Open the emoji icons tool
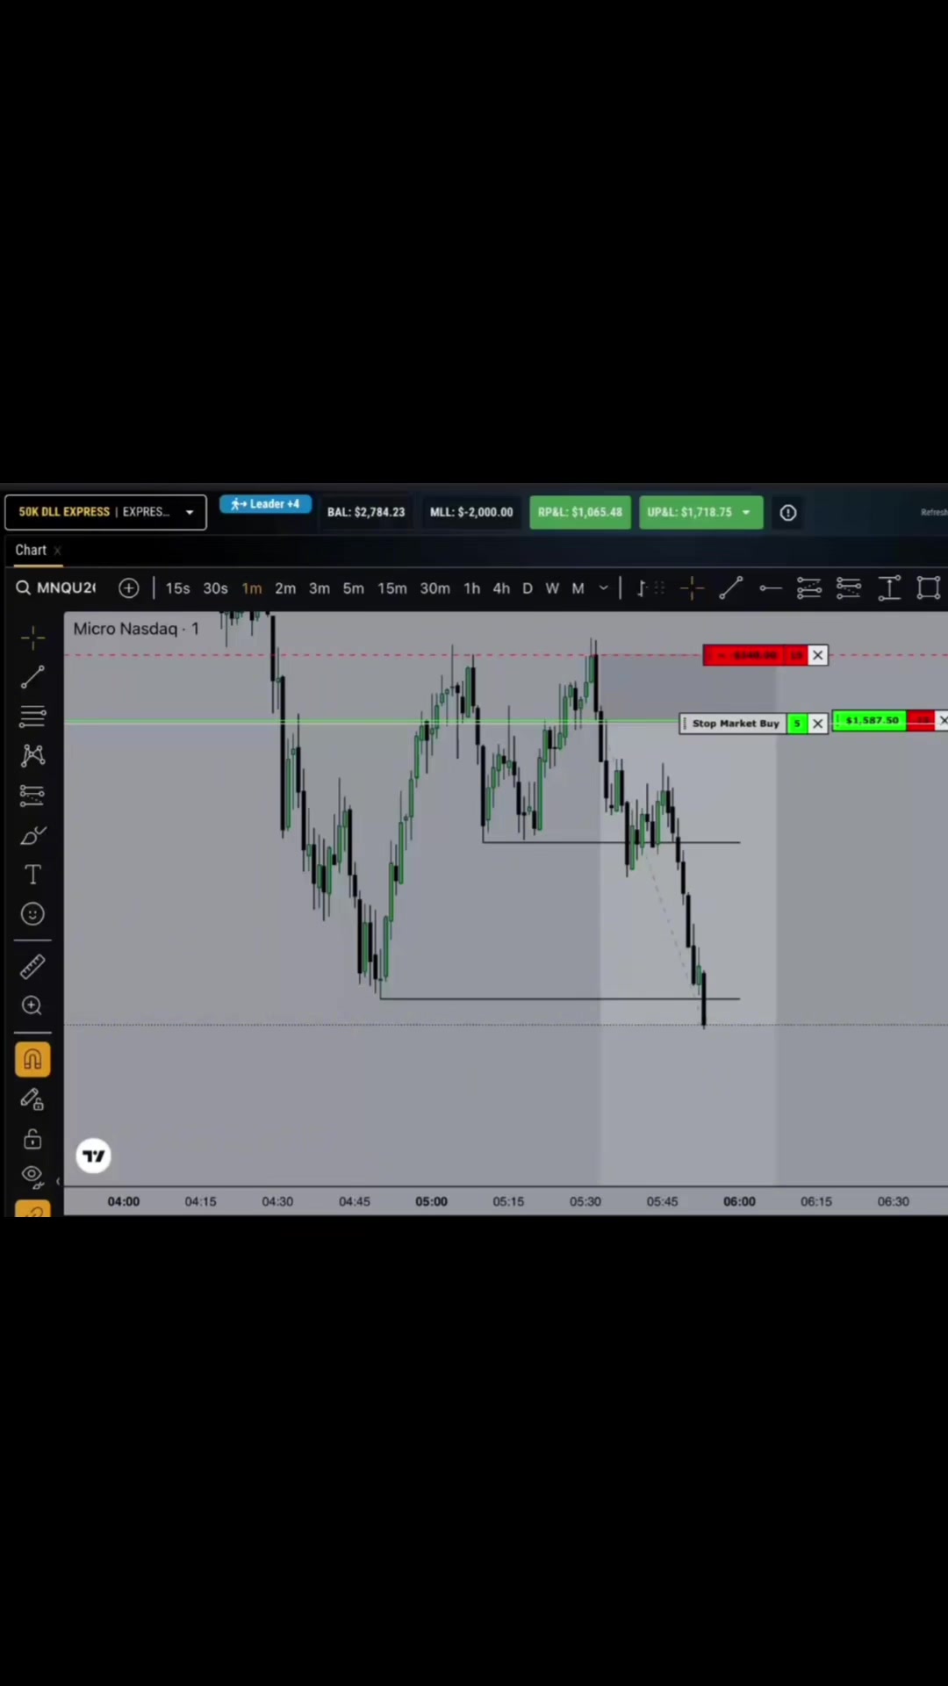Image resolution: width=948 pixels, height=1686 pixels. [x=32, y=914]
